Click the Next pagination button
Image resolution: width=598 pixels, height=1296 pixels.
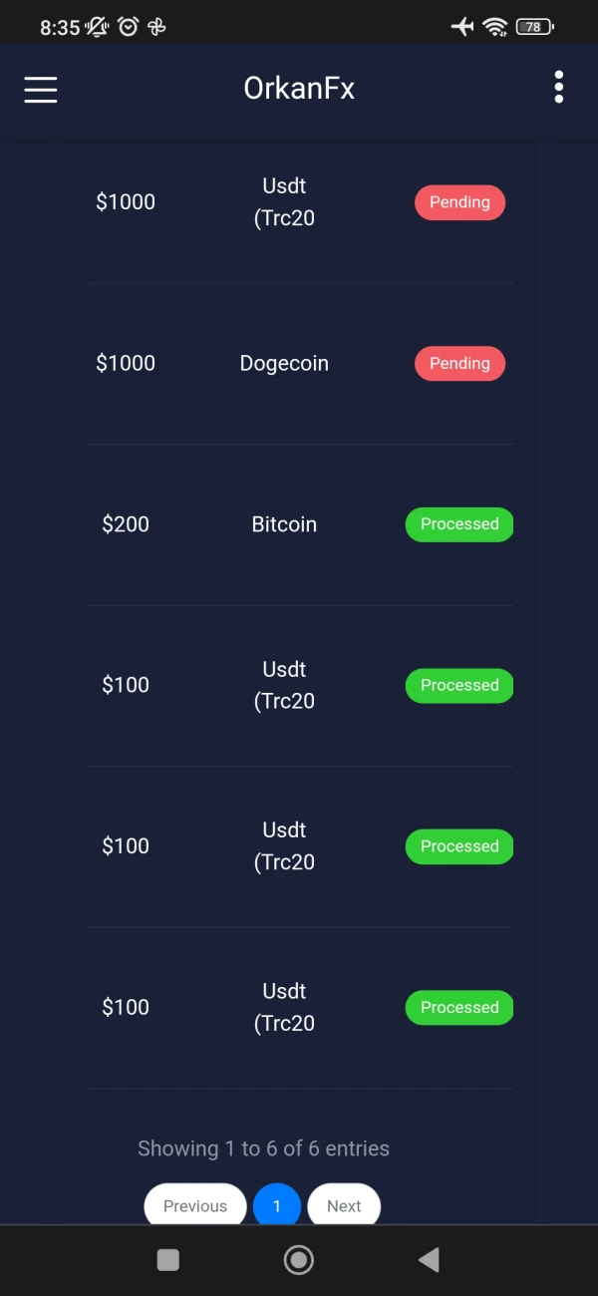pyautogui.click(x=344, y=1205)
